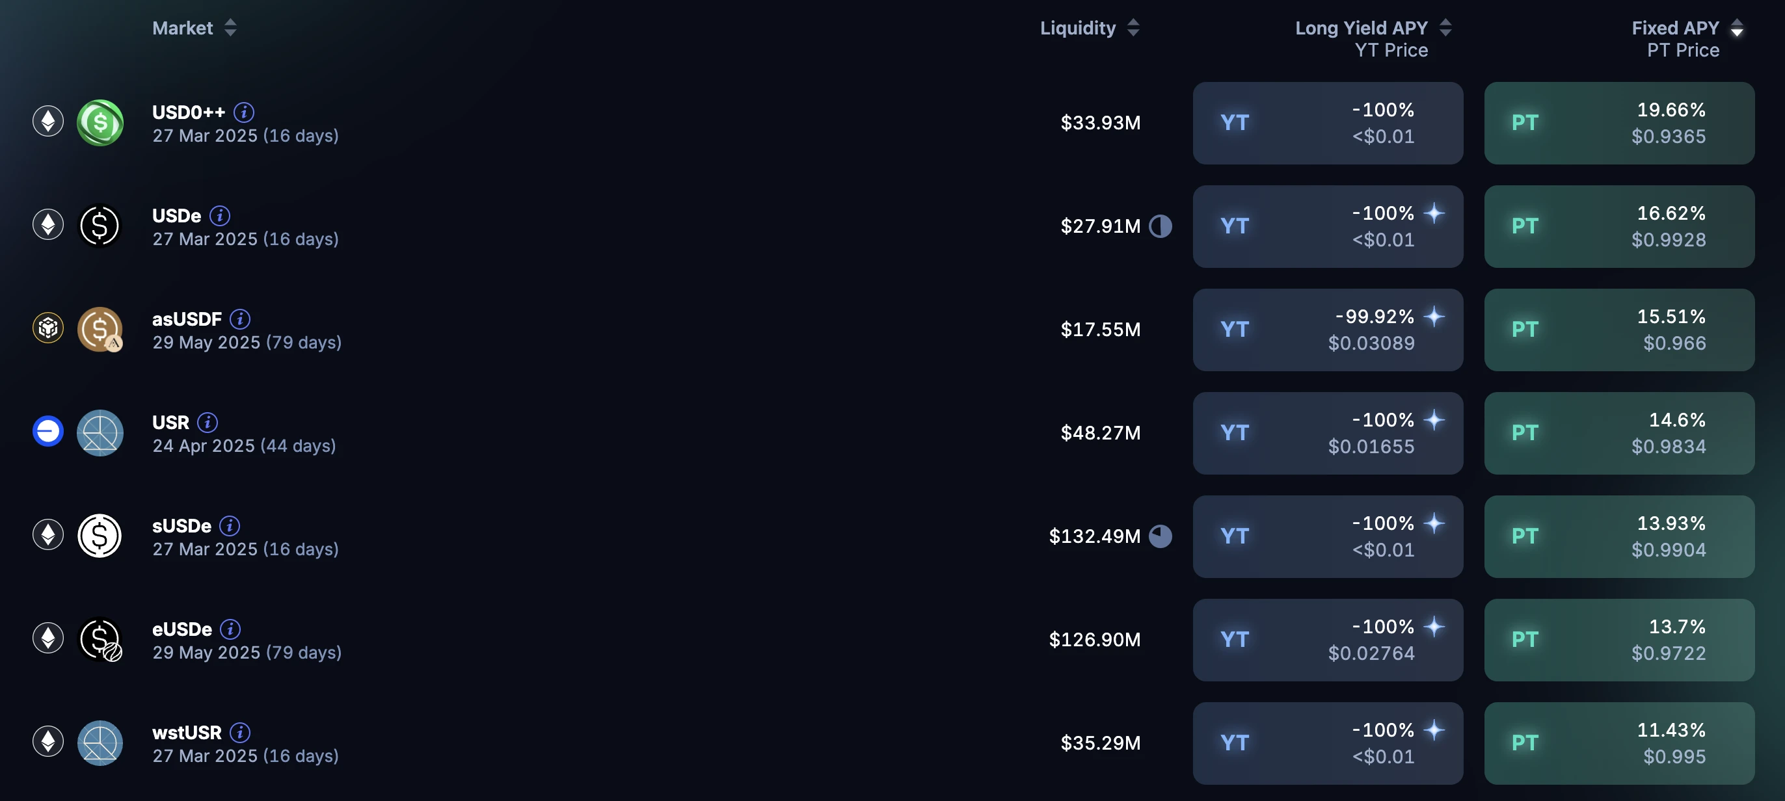Click the eUSDe token logo
The height and width of the screenshot is (801, 1785).
pyautogui.click(x=100, y=639)
